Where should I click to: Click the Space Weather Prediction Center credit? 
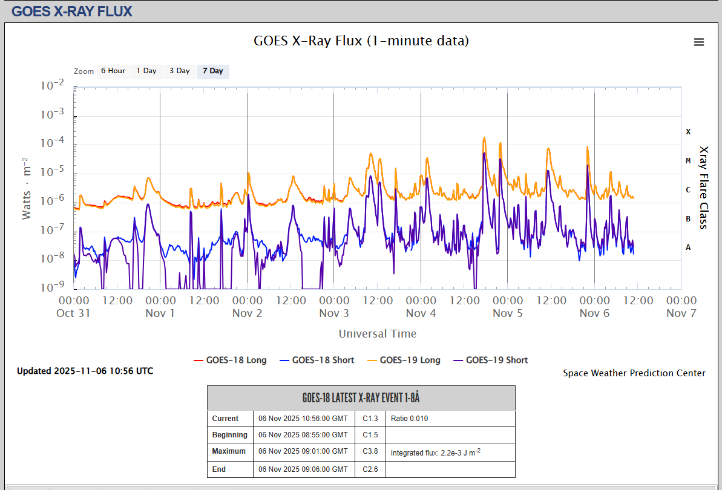pyautogui.click(x=634, y=373)
